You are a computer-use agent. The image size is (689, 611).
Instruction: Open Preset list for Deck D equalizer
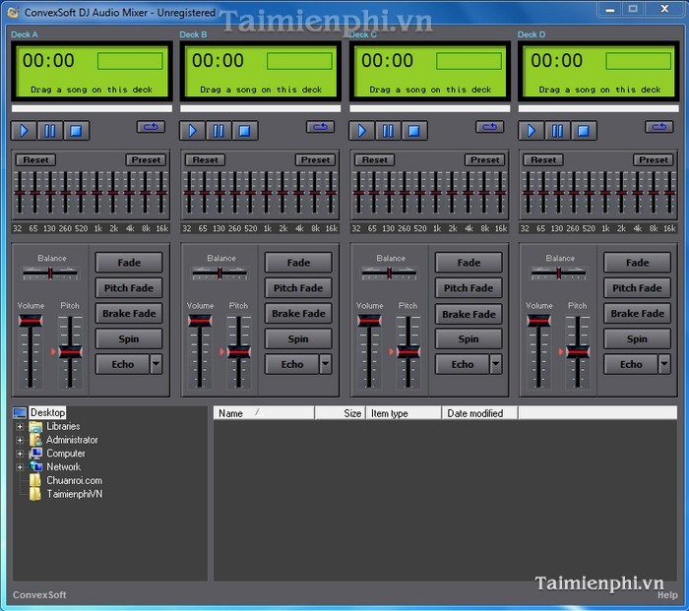tap(654, 160)
